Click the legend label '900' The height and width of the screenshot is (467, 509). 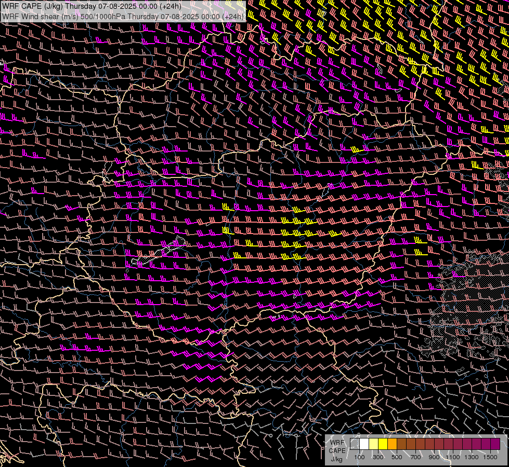pos(434,457)
